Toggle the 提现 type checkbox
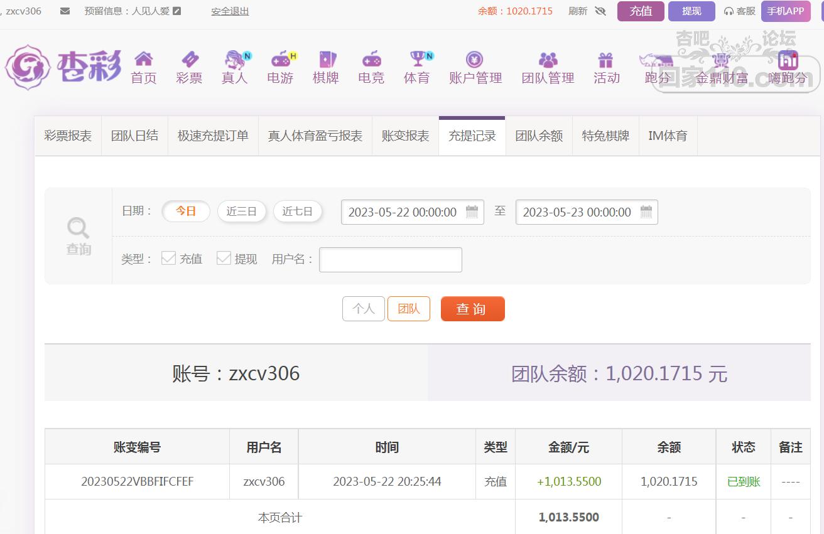The width and height of the screenshot is (824, 534). [x=224, y=258]
